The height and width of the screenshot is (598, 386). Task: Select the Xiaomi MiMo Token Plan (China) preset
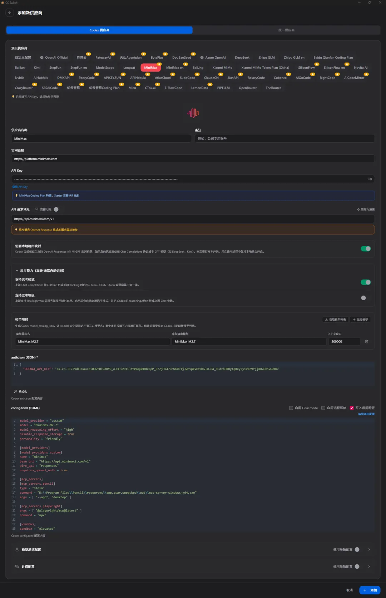point(265,68)
